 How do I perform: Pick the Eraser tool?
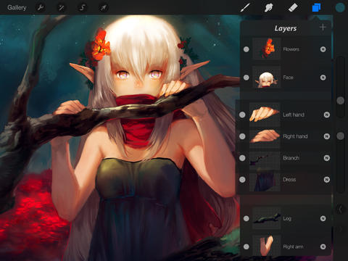click(293, 8)
